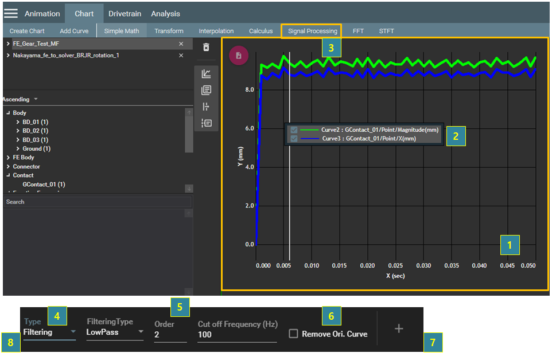Switch to the Drivetrain tab
This screenshot has width=552, height=353.
125,13
